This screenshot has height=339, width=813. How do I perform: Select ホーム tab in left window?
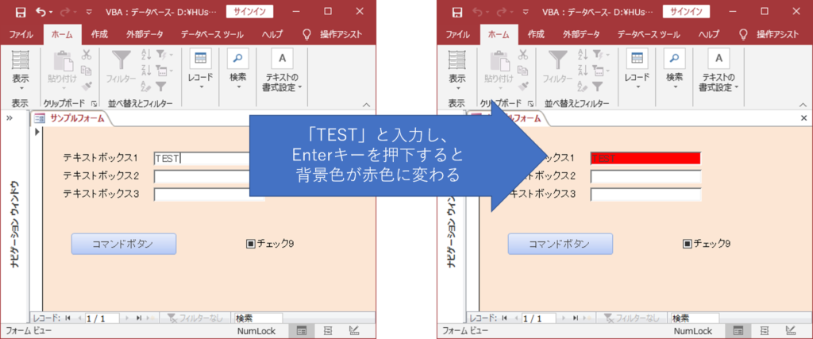[62, 35]
